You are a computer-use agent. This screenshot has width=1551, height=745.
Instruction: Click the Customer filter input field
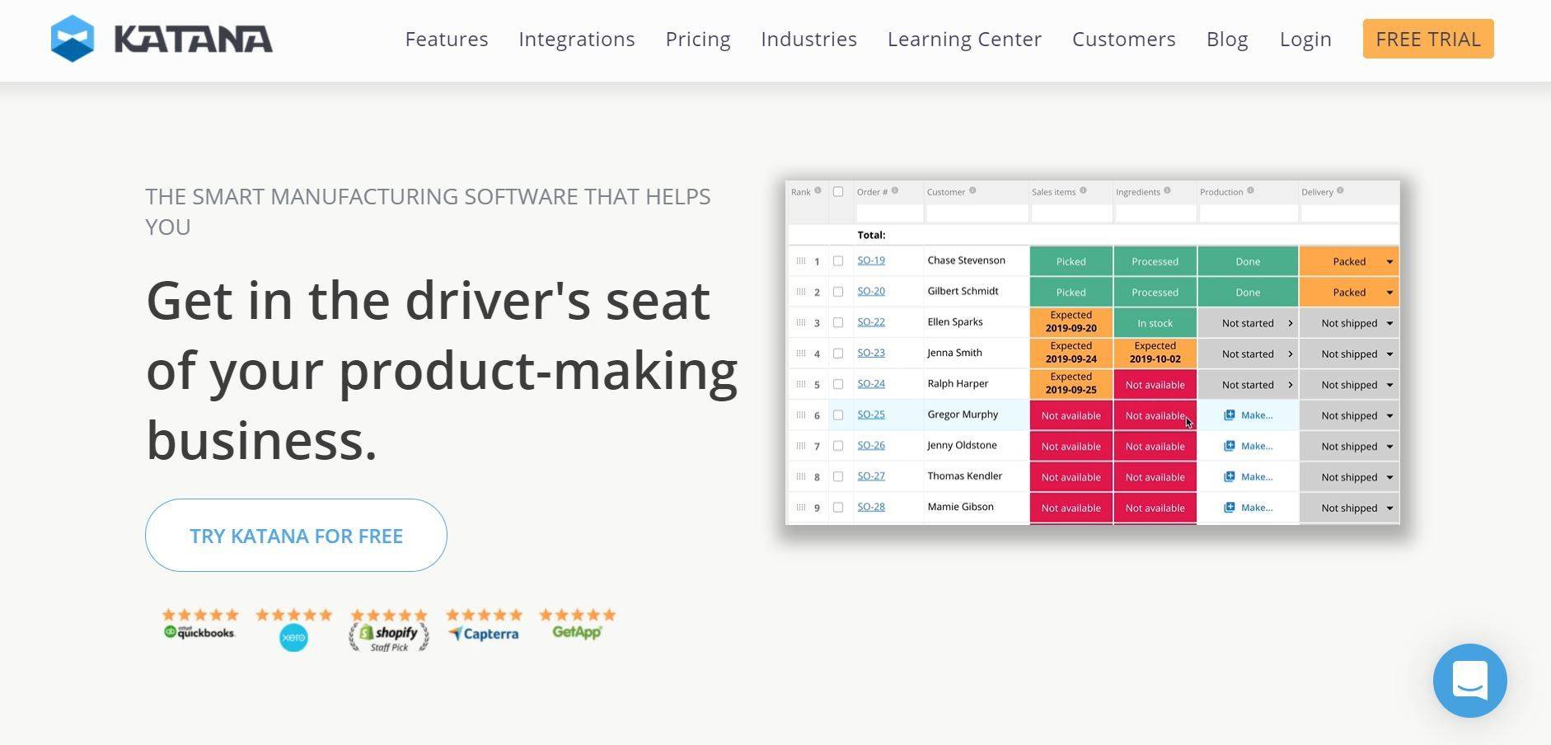(977, 214)
